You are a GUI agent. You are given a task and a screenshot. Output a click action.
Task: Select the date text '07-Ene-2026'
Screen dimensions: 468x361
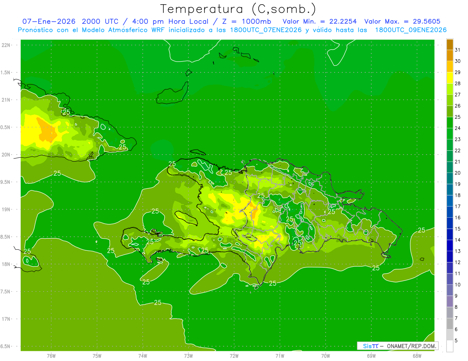49,21
